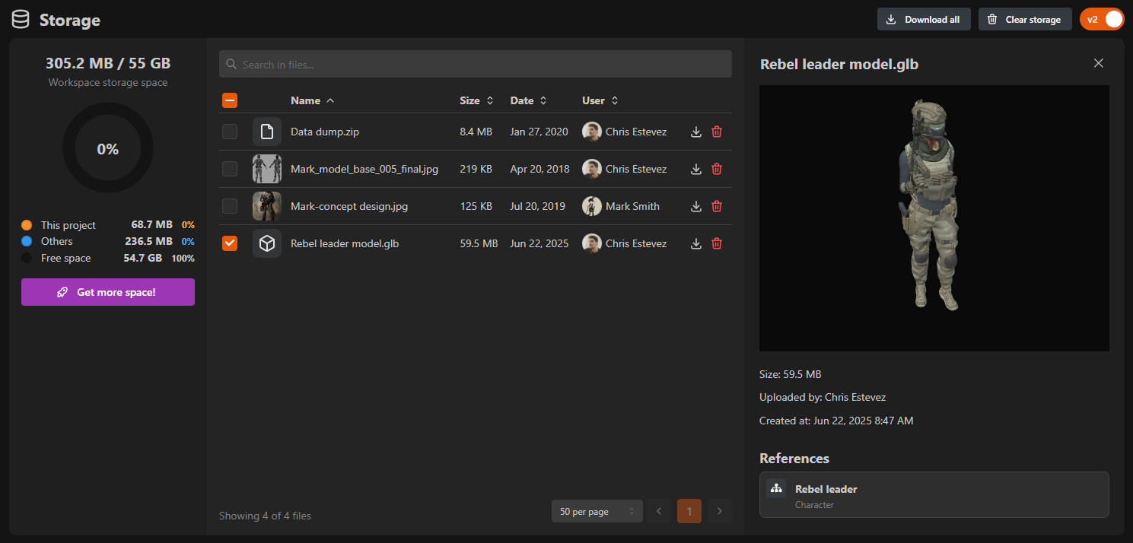Download the Data dump.zip file

coord(695,132)
